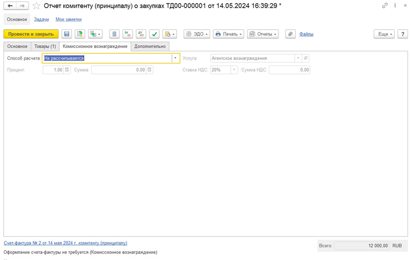
Task: Click the save document diskette icon
Action: click(67, 34)
